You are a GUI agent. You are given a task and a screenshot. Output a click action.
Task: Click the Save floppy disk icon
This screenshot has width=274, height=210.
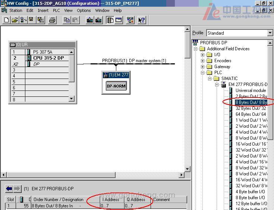(x=31, y=20)
